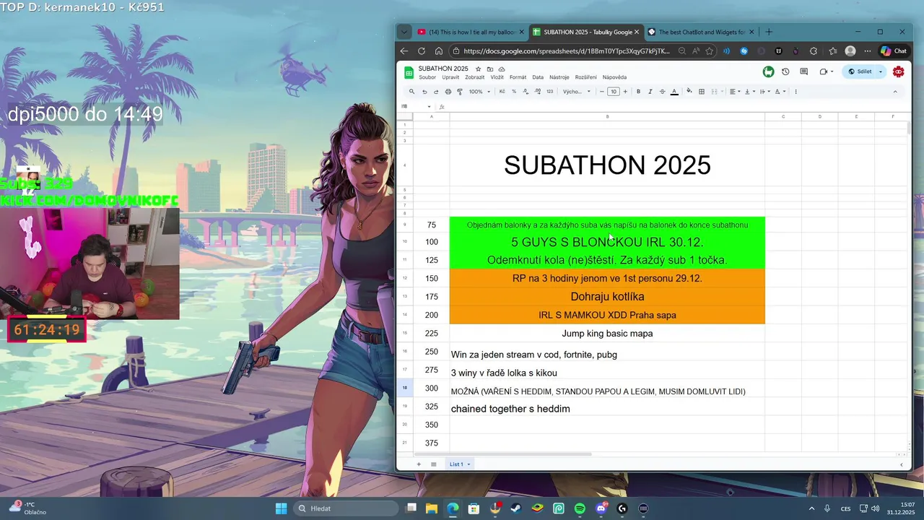Open the Sheets home logo

[408, 72]
